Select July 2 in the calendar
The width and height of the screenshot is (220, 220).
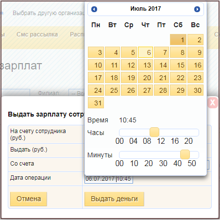(x=195, y=40)
